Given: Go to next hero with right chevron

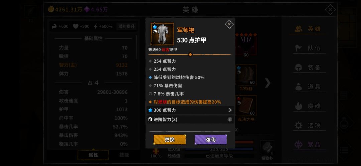Looking at the screenshot, I should (267, 83).
